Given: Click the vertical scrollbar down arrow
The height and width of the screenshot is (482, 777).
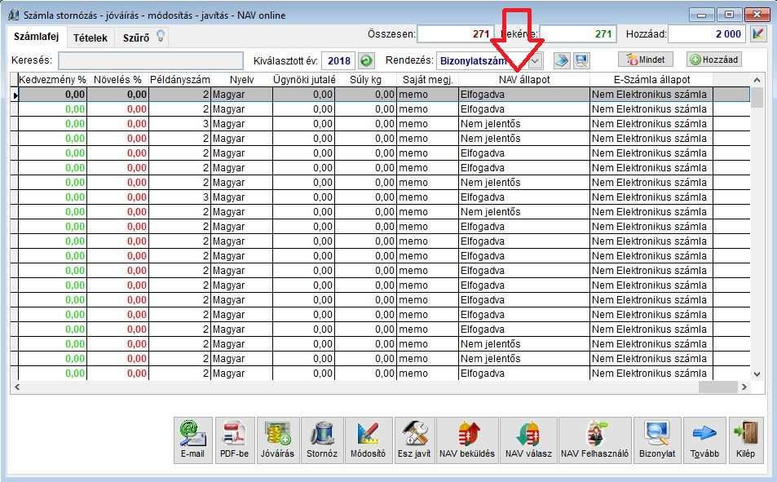Looking at the screenshot, I should coord(757,374).
